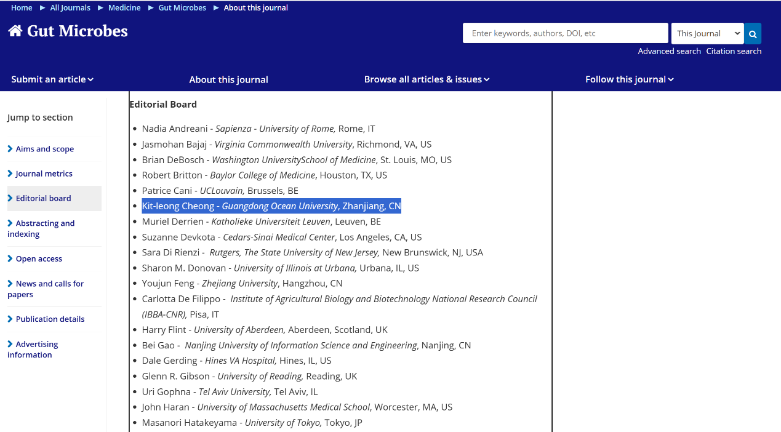Jump to Publication details section
Screen dimensions: 781x432
click(50, 319)
